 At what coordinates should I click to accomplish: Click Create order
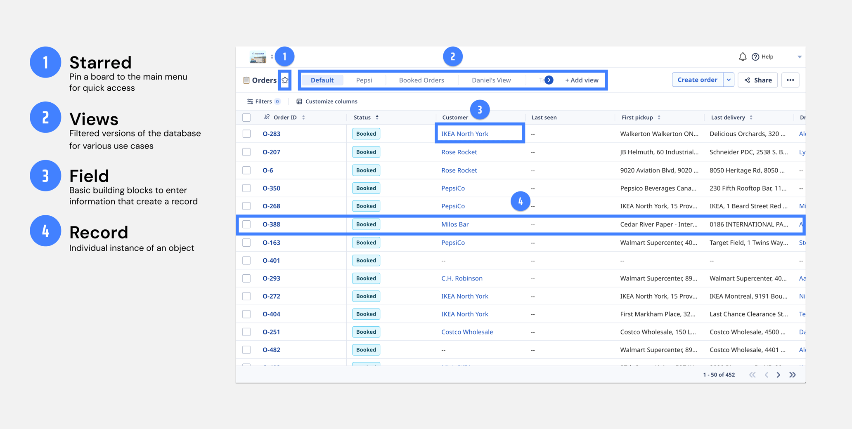[697, 80]
